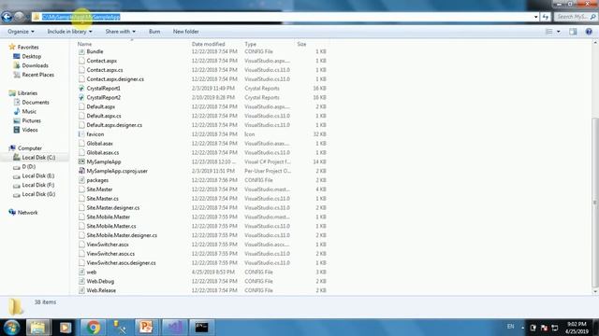
Task: Open Desktop in the navigation pane
Action: tap(31, 56)
